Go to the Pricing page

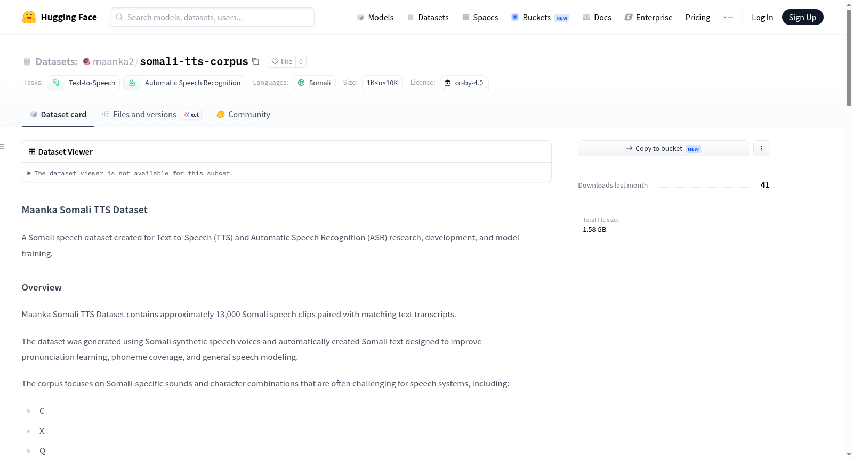pyautogui.click(x=698, y=17)
